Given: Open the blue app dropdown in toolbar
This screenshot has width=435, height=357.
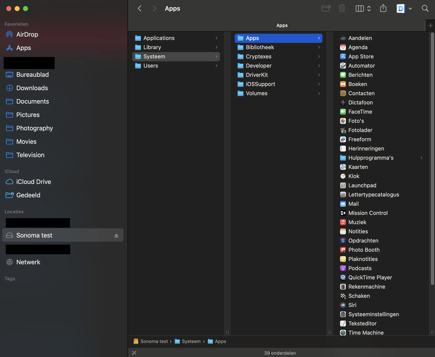Looking at the screenshot, I should tap(404, 9).
